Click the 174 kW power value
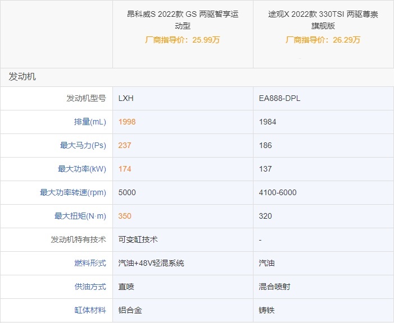The height and width of the screenshot is (323, 394). coord(125,169)
